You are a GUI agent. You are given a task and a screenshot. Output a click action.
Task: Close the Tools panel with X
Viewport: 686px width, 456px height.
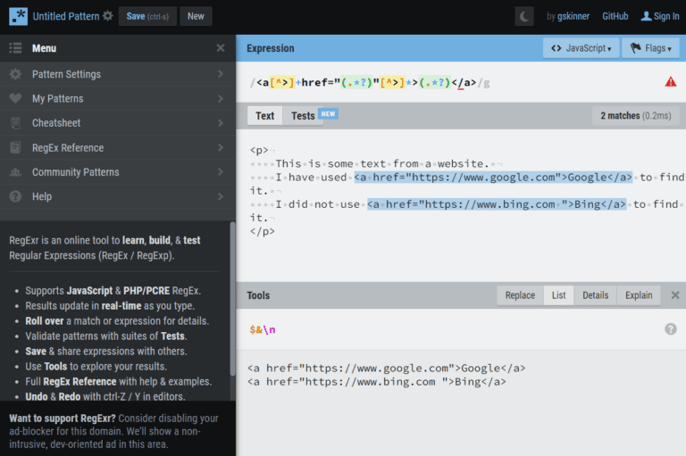674,295
